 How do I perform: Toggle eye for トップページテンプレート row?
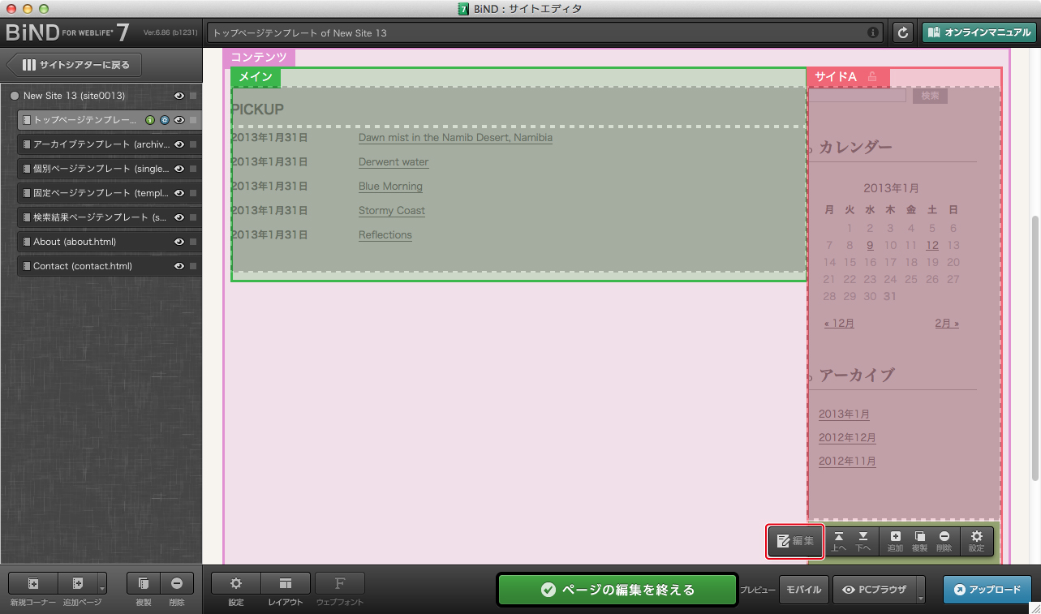tap(179, 120)
